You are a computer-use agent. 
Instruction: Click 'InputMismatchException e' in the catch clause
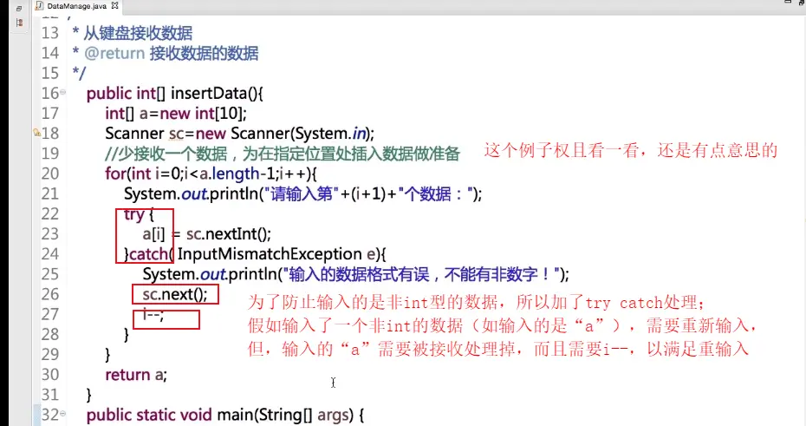277,254
